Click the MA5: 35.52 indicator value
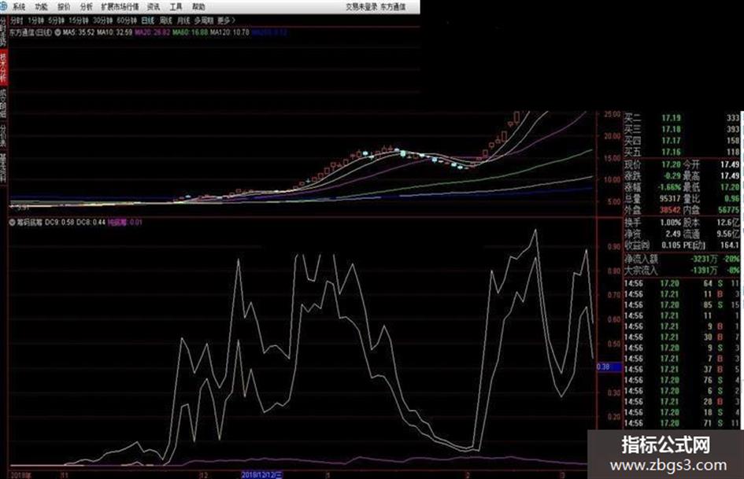Viewport: 744px width, 479px height. click(x=79, y=33)
